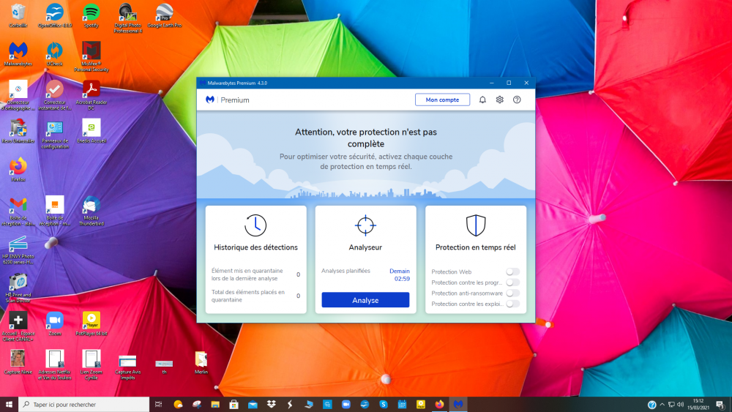The width and height of the screenshot is (732, 412).
Task: Select the Revo Uninstaller desktop icon
Action: (18, 131)
